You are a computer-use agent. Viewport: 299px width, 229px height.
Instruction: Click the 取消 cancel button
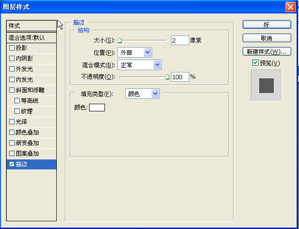tap(266, 38)
